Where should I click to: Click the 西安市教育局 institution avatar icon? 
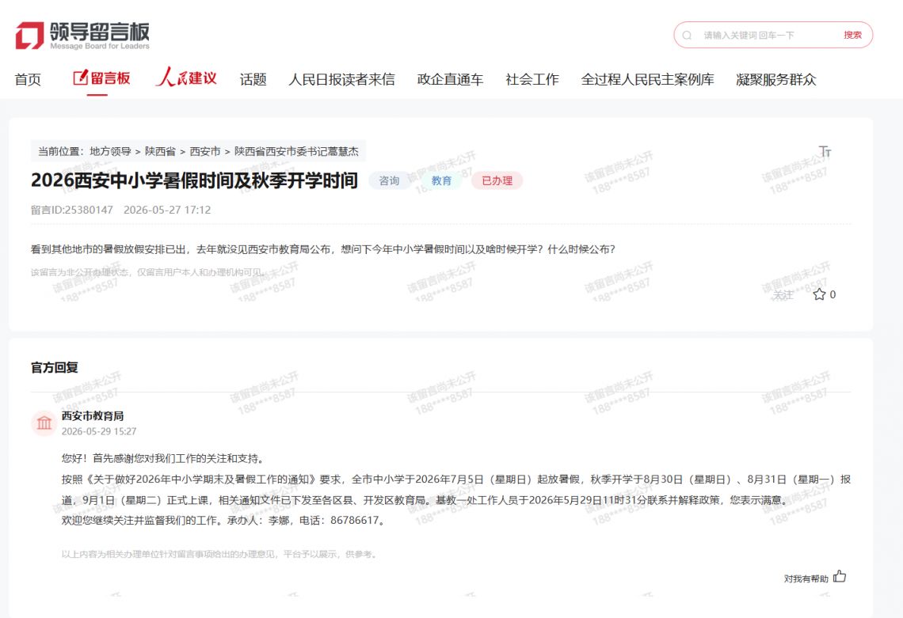point(44,423)
